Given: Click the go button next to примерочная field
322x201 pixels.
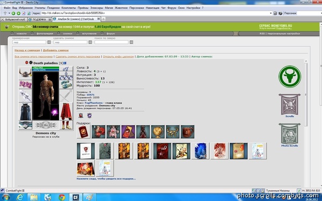Looking at the screenshot, I should 49,42.
